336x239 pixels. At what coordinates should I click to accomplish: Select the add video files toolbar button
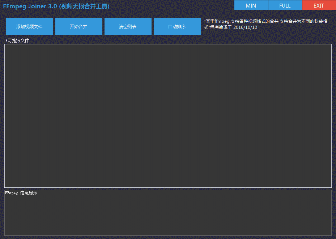(x=29, y=26)
